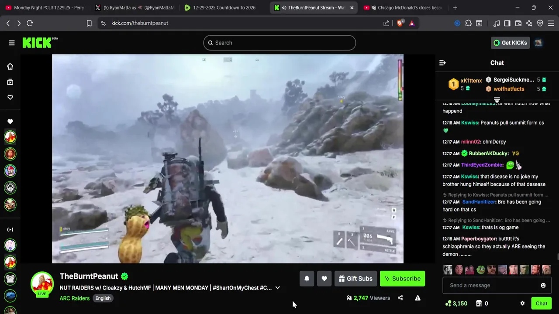Click chat username SandHanitizer
The height and width of the screenshot is (314, 559).
tap(479, 202)
